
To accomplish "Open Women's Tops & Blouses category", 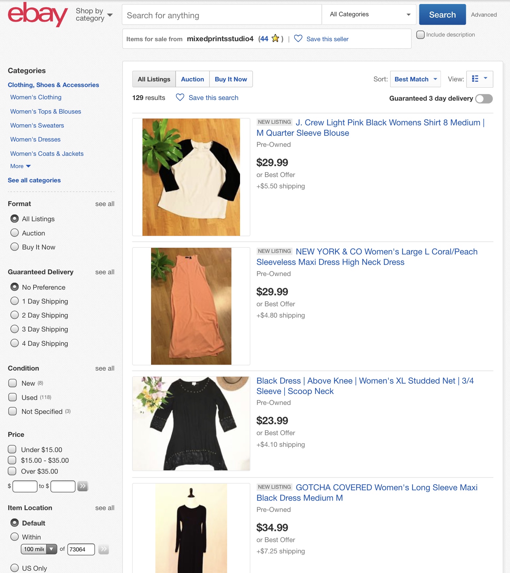I will 45,111.
